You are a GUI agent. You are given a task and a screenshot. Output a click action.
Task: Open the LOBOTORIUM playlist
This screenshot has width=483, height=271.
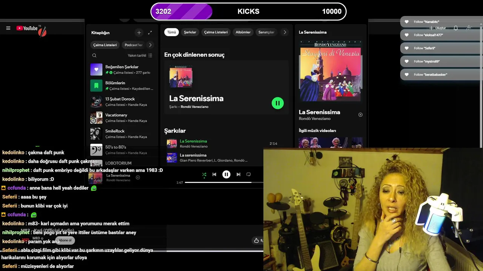pyautogui.click(x=122, y=163)
